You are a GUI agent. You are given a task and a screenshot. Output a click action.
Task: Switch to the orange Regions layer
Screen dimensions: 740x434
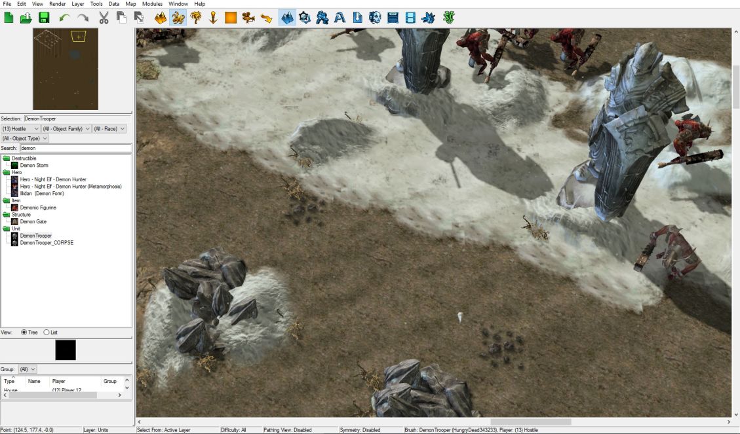[x=231, y=18]
